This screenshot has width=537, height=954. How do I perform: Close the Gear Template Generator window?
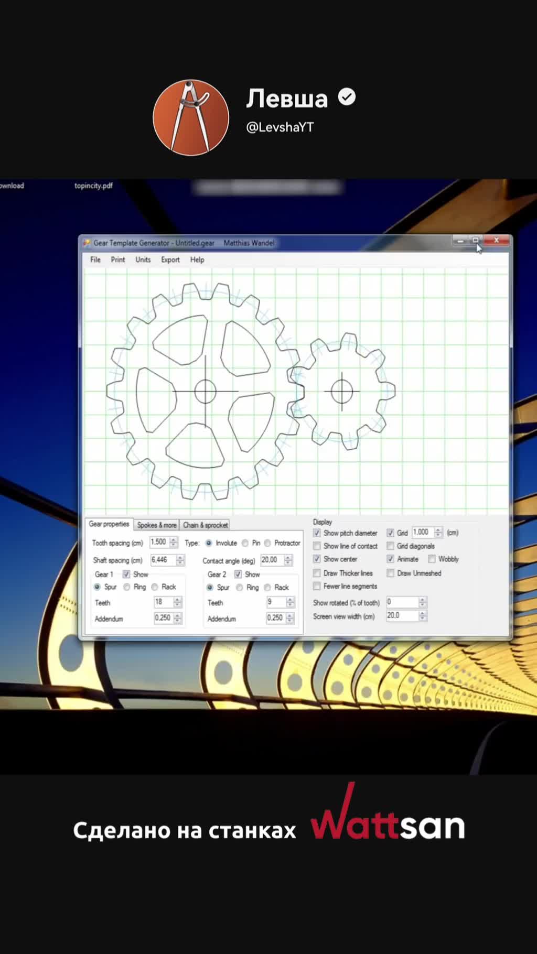(x=496, y=241)
